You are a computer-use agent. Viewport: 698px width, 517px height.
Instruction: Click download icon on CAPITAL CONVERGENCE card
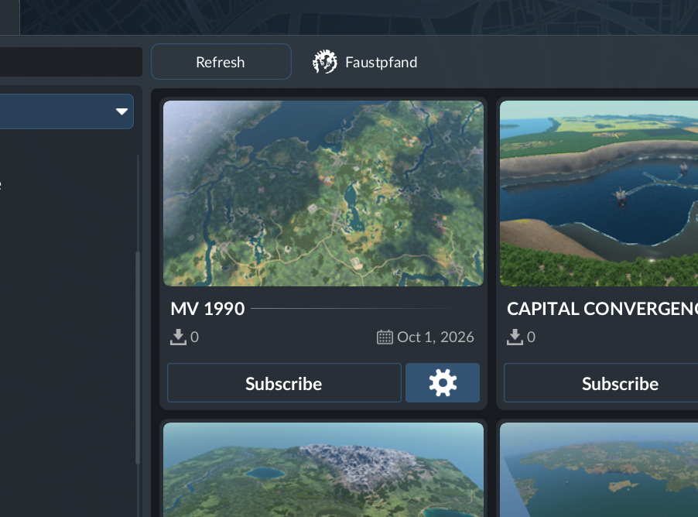coord(515,337)
